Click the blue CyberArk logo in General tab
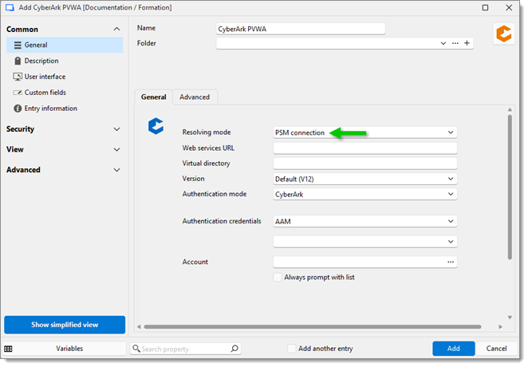The height and width of the screenshot is (367, 528). point(156,126)
